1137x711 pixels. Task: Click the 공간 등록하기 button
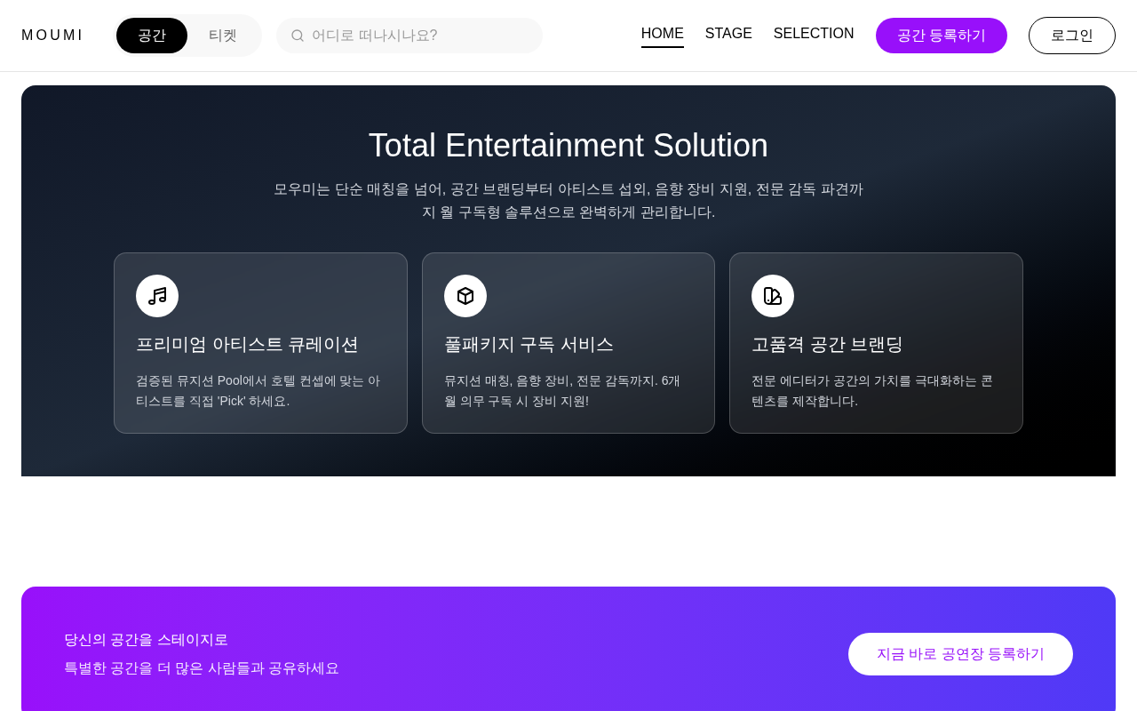[942, 36]
